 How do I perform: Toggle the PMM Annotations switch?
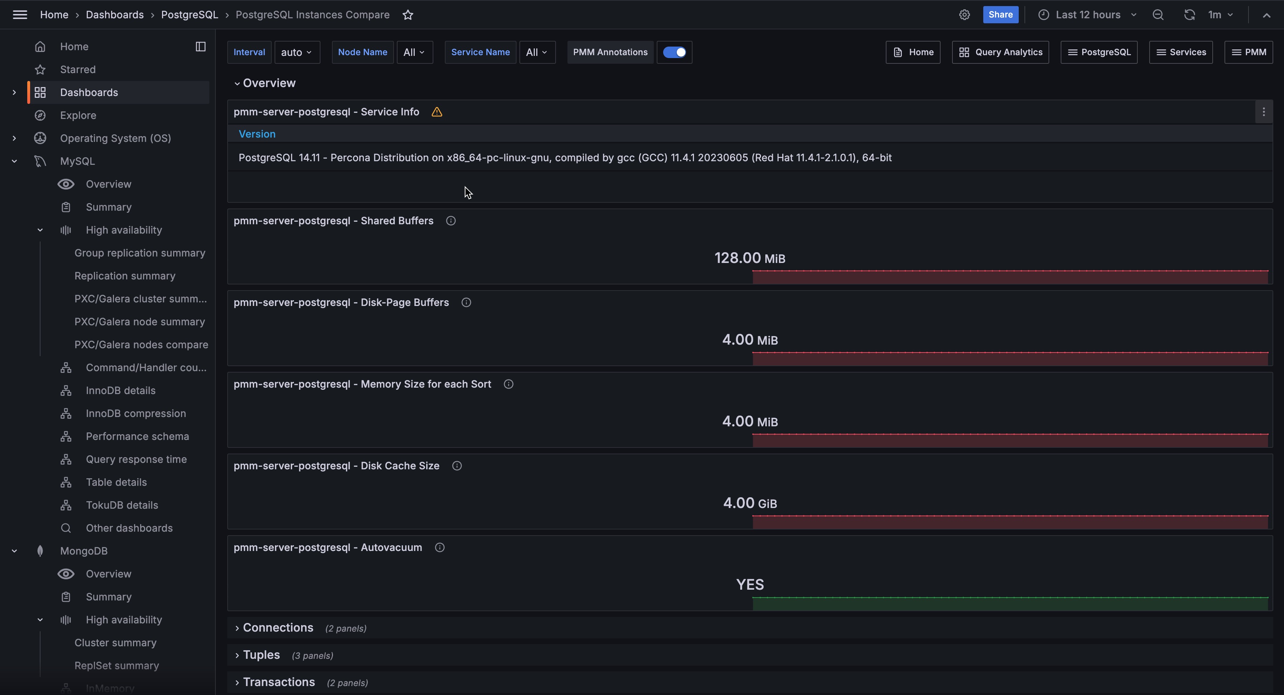coord(674,52)
